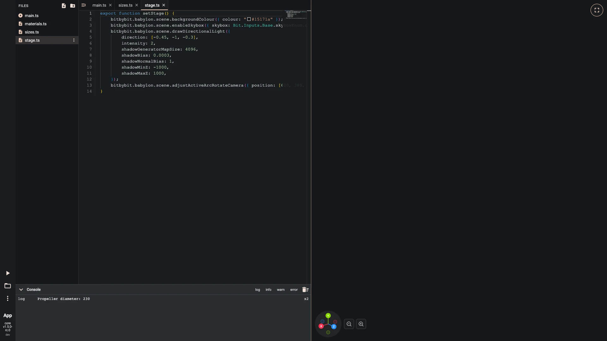This screenshot has width=607, height=341.
Task: Click 'intensity: 2' in the code
Action: coord(137,43)
